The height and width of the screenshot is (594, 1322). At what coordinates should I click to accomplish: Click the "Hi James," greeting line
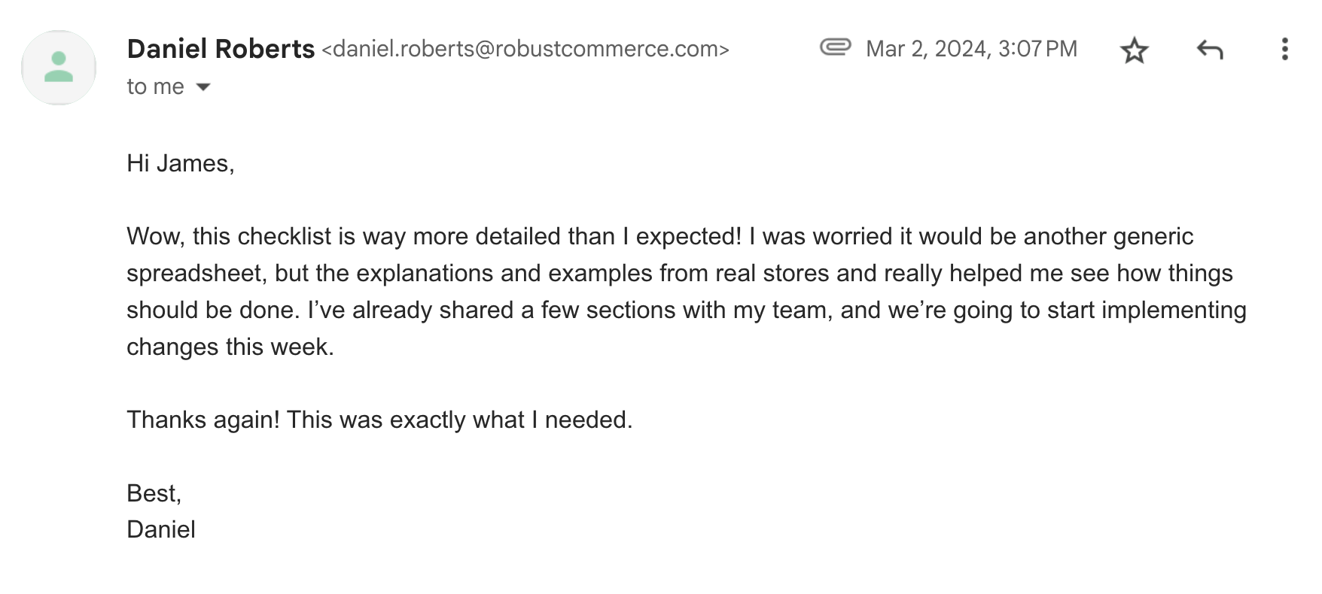pos(181,163)
